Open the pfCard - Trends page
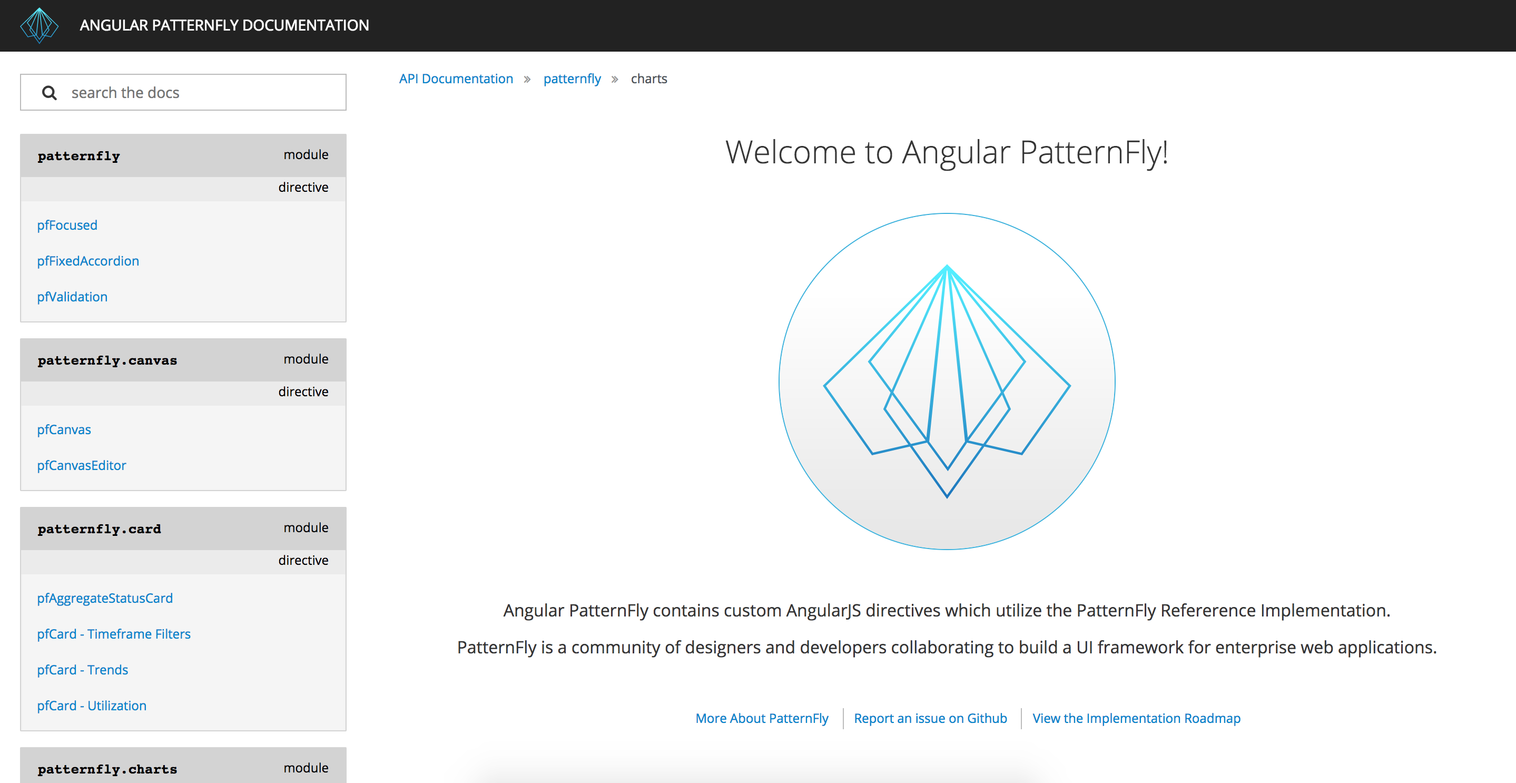 tap(82, 670)
